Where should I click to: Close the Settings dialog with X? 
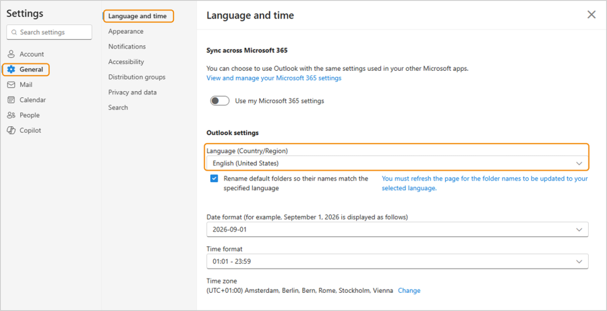pyautogui.click(x=591, y=15)
